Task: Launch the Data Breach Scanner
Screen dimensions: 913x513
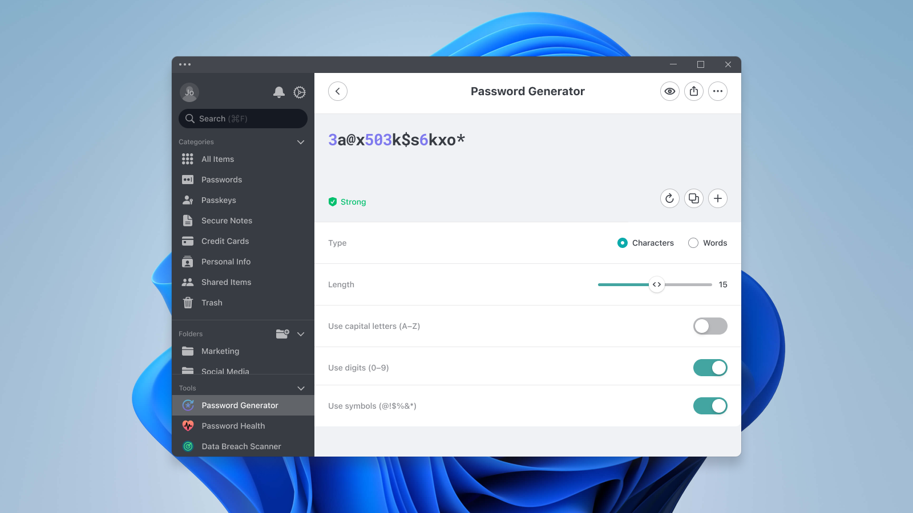Action: 241,446
